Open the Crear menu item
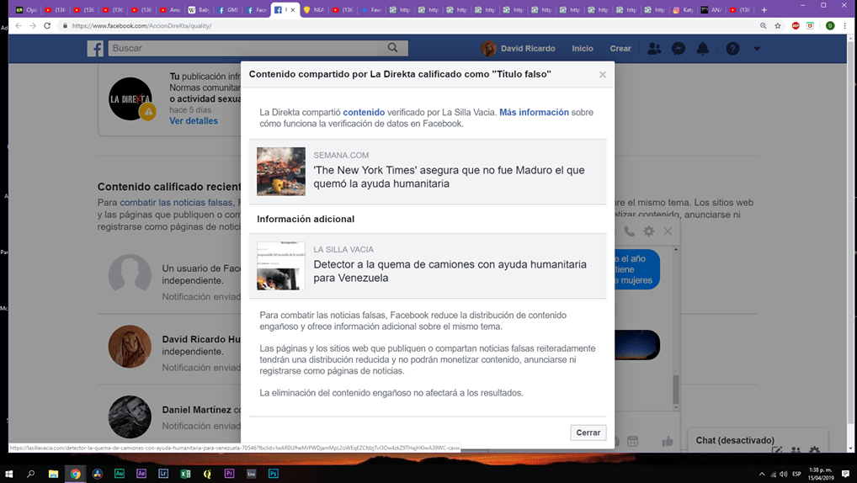 (620, 49)
